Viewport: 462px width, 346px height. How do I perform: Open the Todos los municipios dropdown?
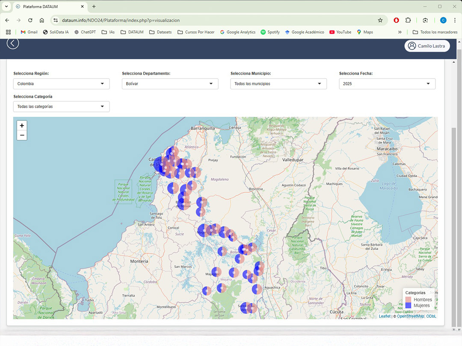(x=278, y=84)
